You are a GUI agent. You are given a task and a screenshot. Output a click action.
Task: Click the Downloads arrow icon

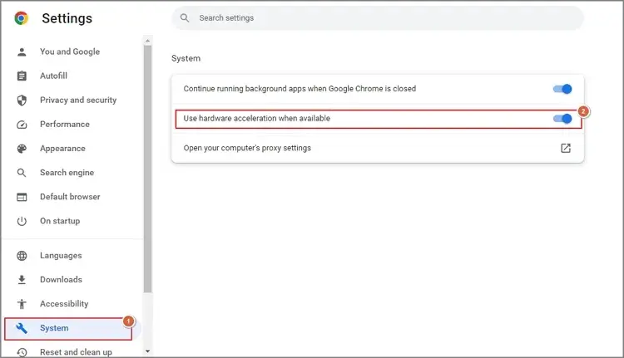[x=22, y=280]
